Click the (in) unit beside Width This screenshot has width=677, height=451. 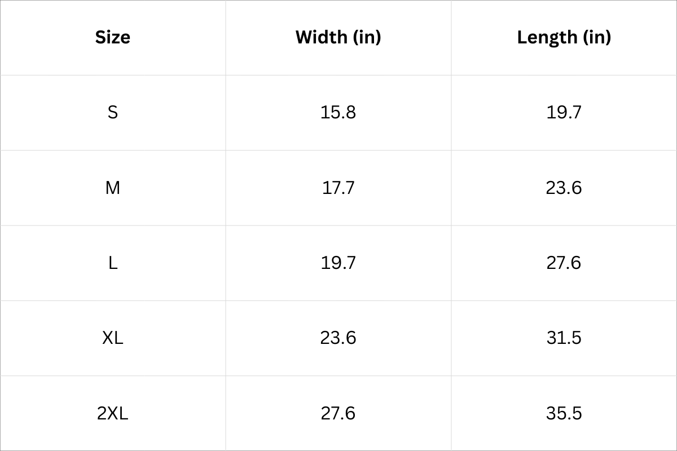[367, 37]
